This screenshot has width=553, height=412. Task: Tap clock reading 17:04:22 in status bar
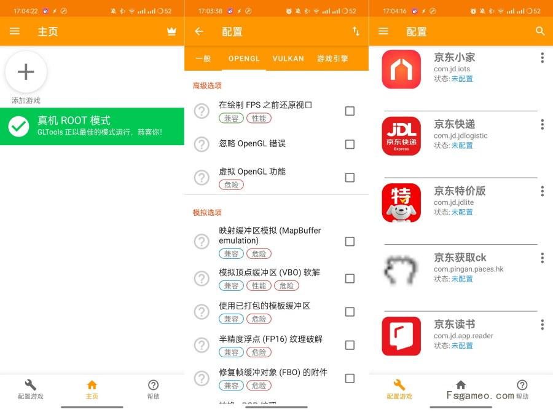click(26, 11)
